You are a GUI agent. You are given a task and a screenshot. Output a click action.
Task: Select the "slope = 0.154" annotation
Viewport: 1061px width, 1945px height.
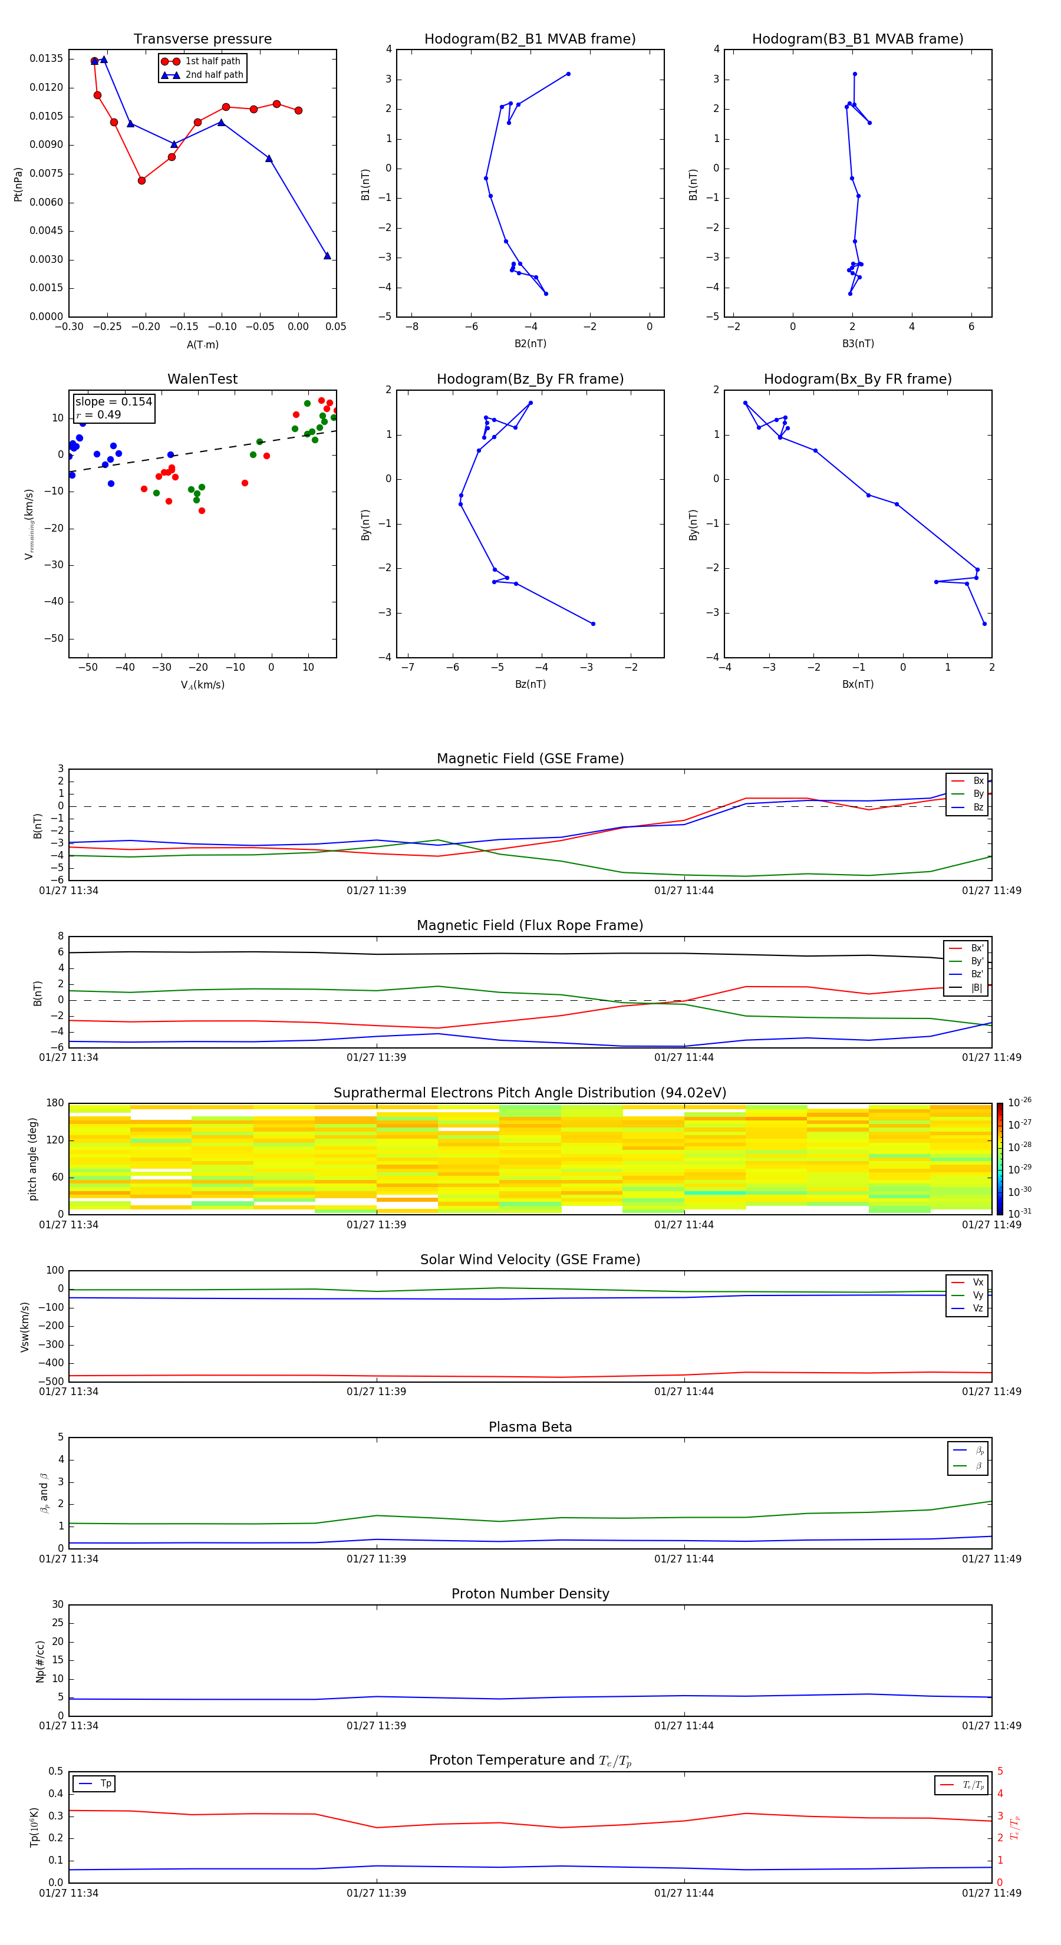[x=113, y=402]
